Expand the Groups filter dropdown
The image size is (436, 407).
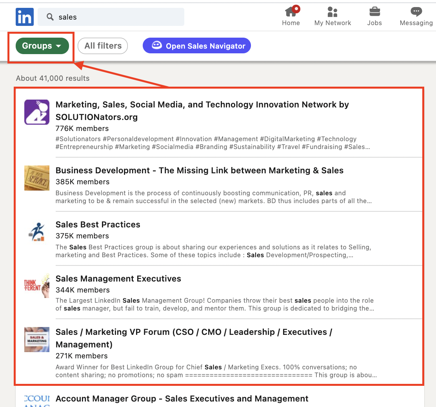point(42,46)
